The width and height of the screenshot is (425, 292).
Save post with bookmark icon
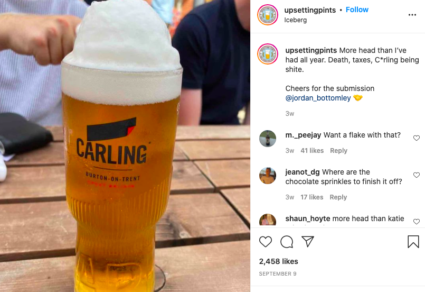pyautogui.click(x=413, y=241)
